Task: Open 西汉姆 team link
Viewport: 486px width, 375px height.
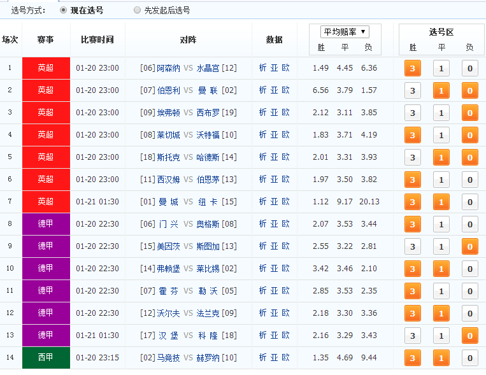Action: pos(168,180)
